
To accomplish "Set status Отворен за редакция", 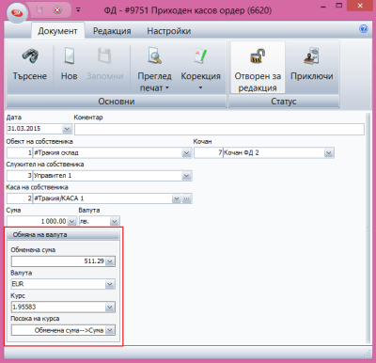I will 258,68.
